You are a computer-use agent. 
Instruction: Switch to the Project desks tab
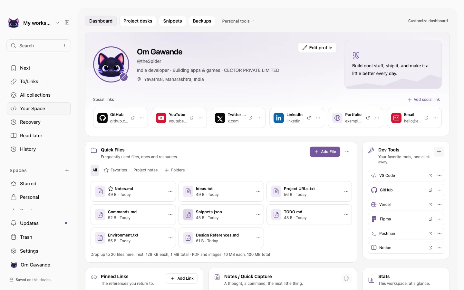coord(138,21)
